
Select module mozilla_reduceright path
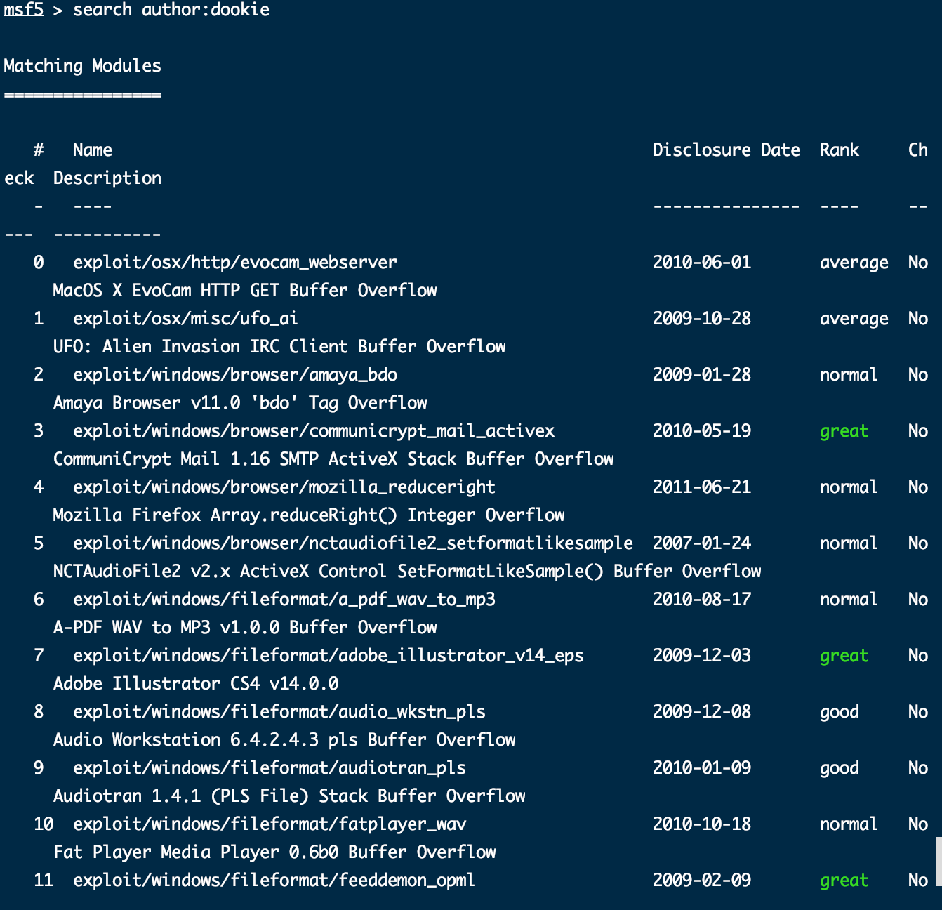coord(284,487)
